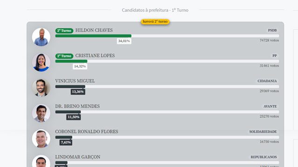Click the 34,01% percentage label
This screenshot has height=167, width=298.
pyautogui.click(x=124, y=41)
